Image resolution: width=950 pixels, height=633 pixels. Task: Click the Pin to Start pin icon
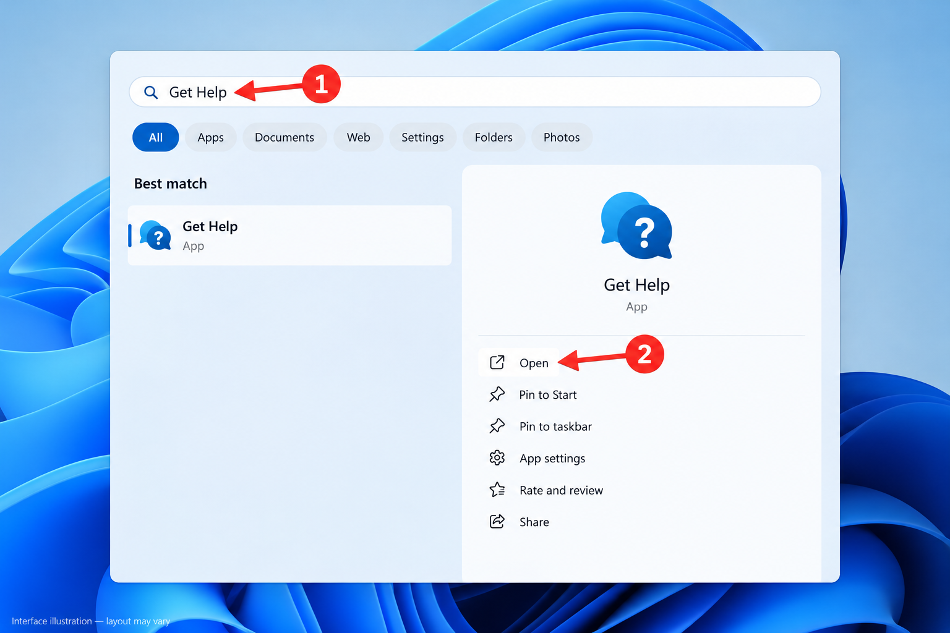[x=497, y=394]
